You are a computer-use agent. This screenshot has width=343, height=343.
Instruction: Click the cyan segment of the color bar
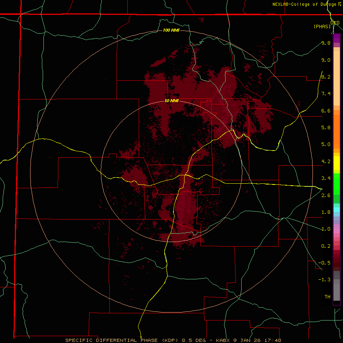(337, 210)
